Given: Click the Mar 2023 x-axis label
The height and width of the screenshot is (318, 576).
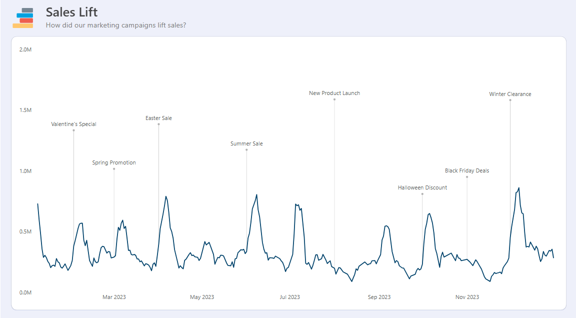Looking at the screenshot, I should 114,297.
